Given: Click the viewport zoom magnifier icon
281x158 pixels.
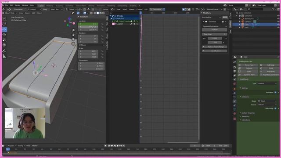Looking at the screenshot, I should (73, 30).
